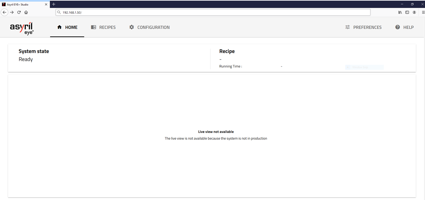This screenshot has width=425, height=200.
Task: Open a new browser tab with plus
Action: (x=53, y=4)
